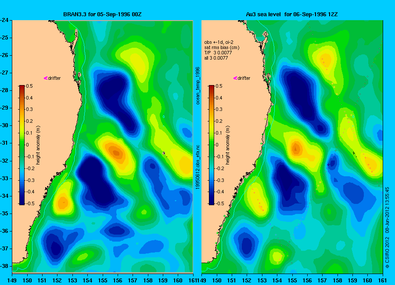
Task: Click the vertical '08-Jun-2012 13:55:45' timestamp
Action: click(x=387, y=210)
